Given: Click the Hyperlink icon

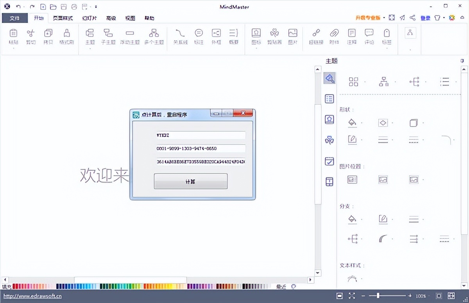Looking at the screenshot, I should point(316,36).
